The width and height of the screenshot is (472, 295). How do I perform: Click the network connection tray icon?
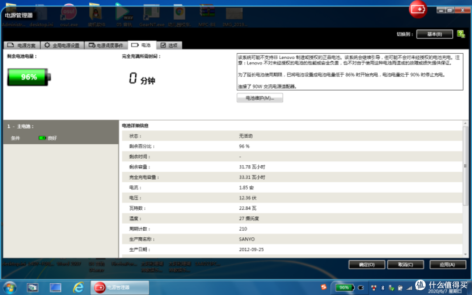click(x=374, y=288)
